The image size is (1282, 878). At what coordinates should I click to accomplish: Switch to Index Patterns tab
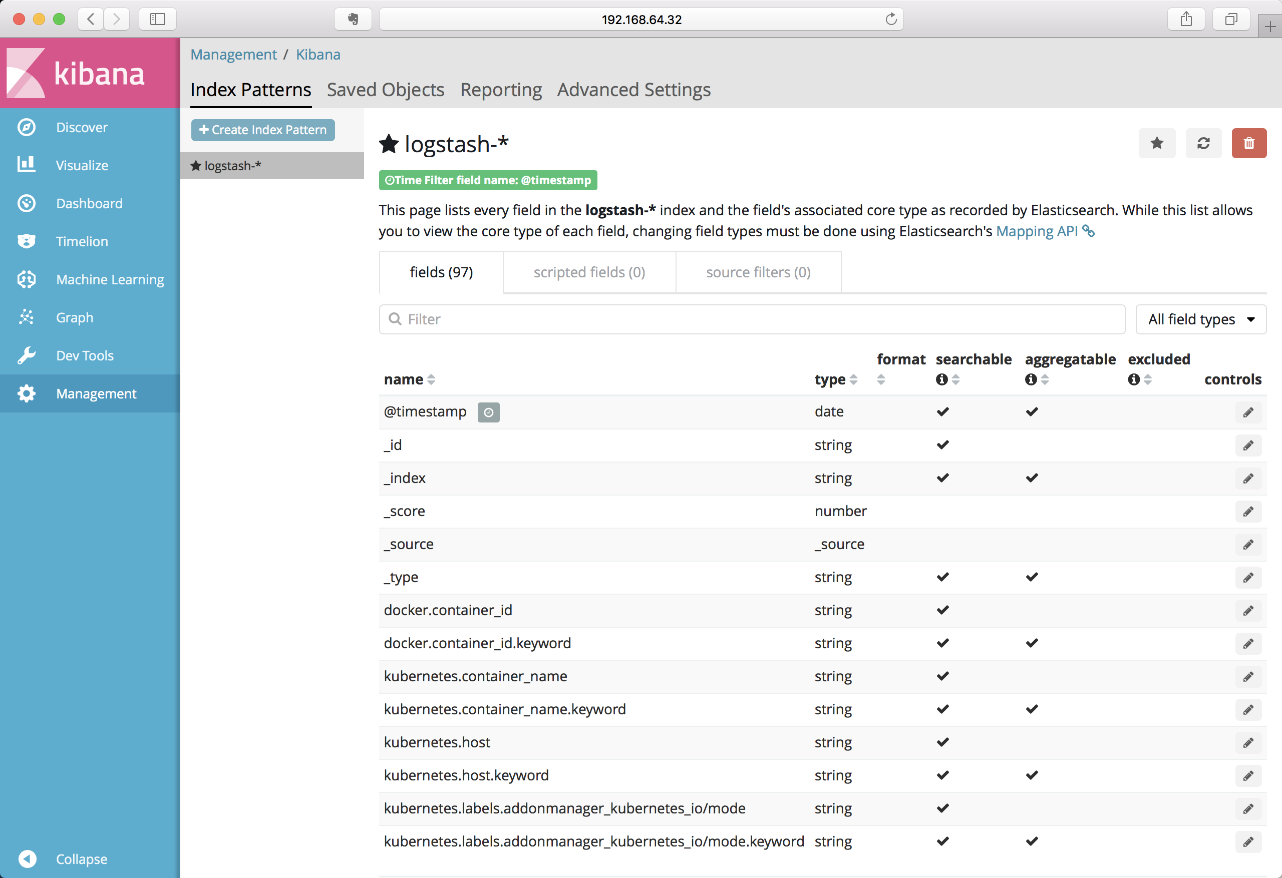click(x=251, y=90)
